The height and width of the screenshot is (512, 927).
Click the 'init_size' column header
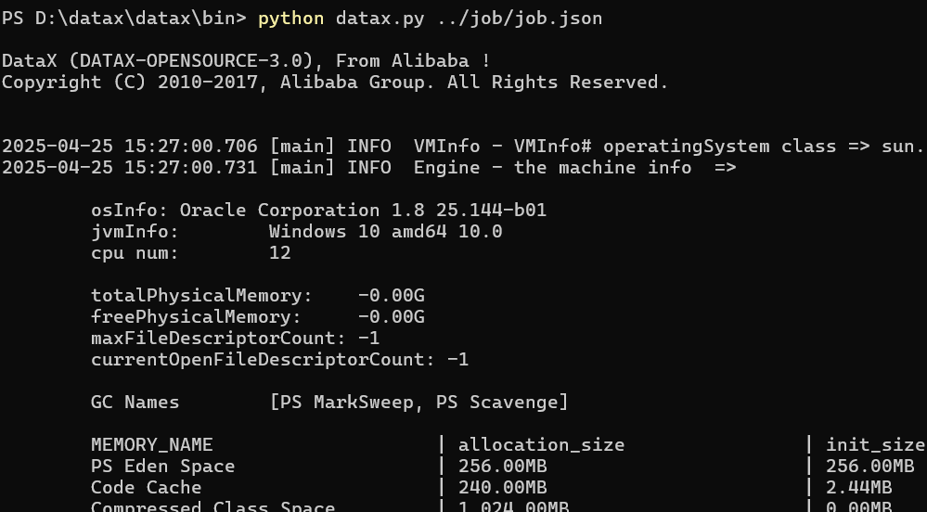pyautogui.click(x=875, y=444)
